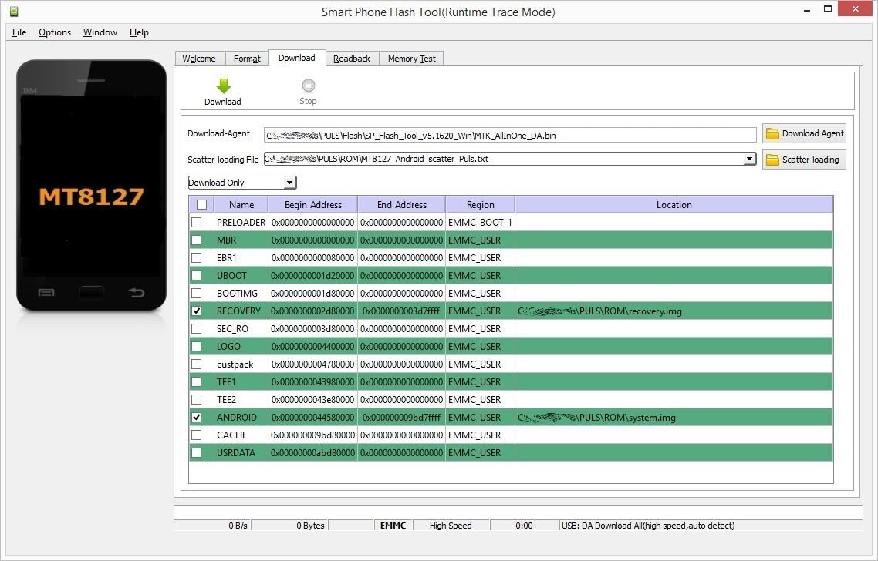The image size is (878, 561).
Task: Click the Download Agent folder button
Action: [x=803, y=133]
